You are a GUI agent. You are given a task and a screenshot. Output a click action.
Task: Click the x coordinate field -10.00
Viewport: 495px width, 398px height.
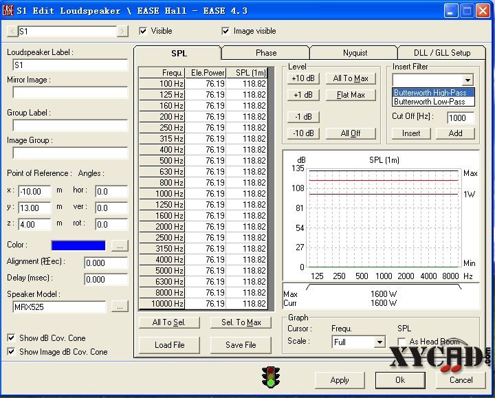[x=35, y=191]
